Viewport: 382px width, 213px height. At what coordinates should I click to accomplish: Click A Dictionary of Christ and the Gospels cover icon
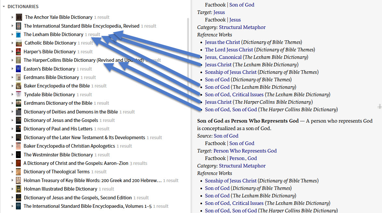point(19,163)
